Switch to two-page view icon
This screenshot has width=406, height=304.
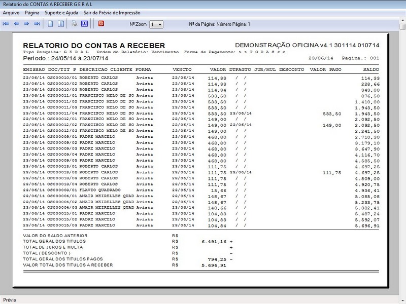[60, 24]
